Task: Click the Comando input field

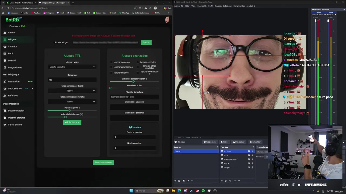Action: pyautogui.click(x=72, y=80)
